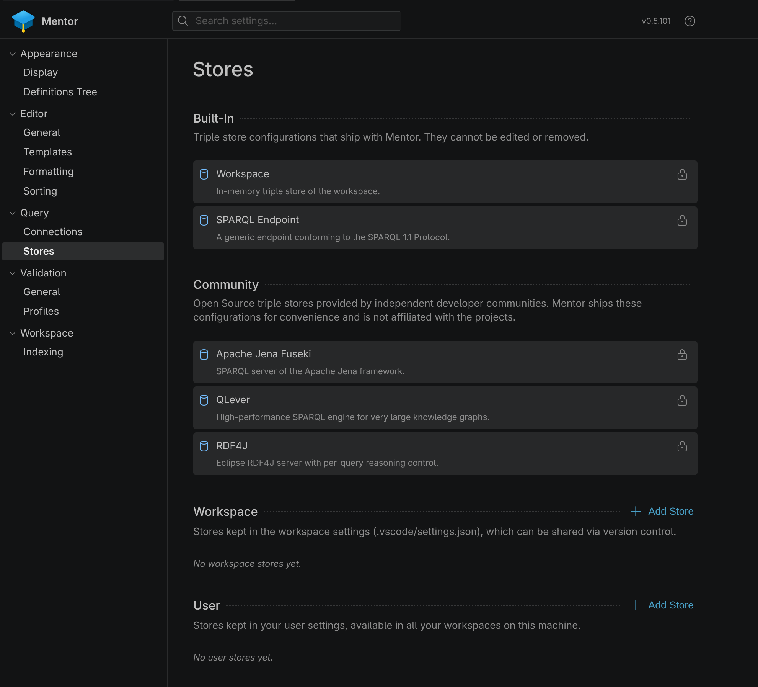
Task: Focus the Search settings field
Action: (286, 21)
